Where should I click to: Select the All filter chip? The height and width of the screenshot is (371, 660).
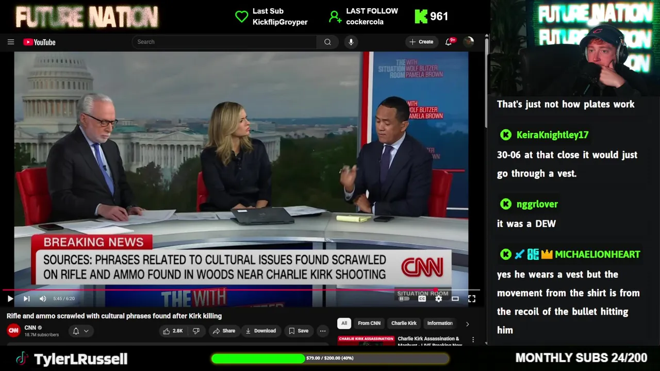click(x=344, y=323)
